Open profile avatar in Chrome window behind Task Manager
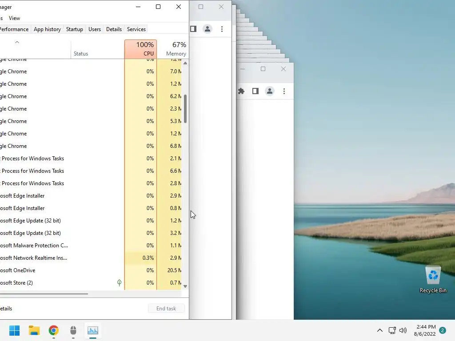This screenshot has width=455, height=341. [x=208, y=29]
